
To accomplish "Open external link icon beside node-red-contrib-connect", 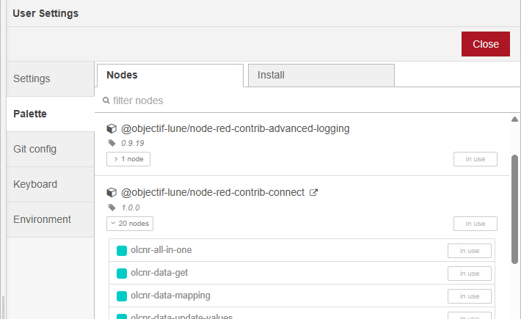I will coord(314,193).
